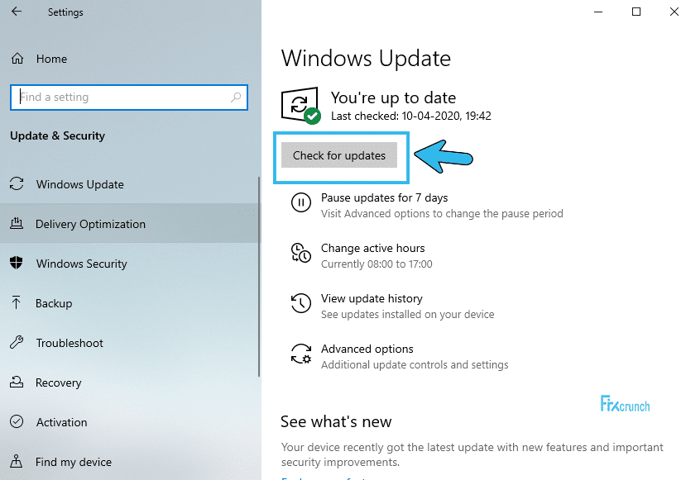Maximize the Settings window
Image resolution: width=686 pixels, height=480 pixels.
pyautogui.click(x=636, y=12)
